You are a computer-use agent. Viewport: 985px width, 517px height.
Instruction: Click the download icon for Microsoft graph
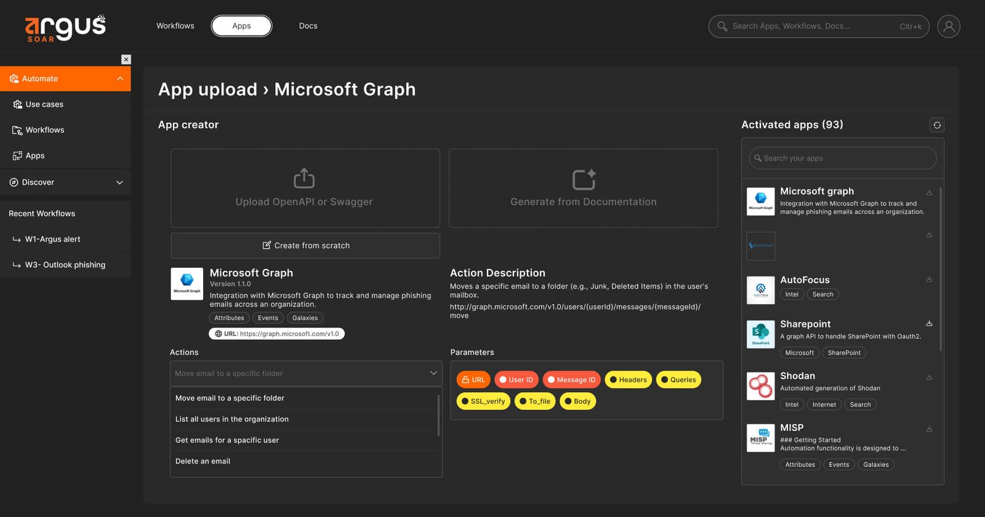[930, 193]
